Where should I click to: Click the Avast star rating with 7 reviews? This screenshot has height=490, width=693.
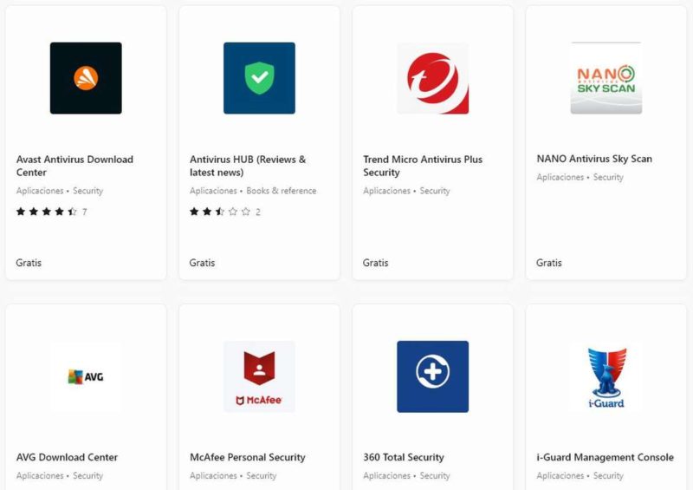tap(51, 212)
